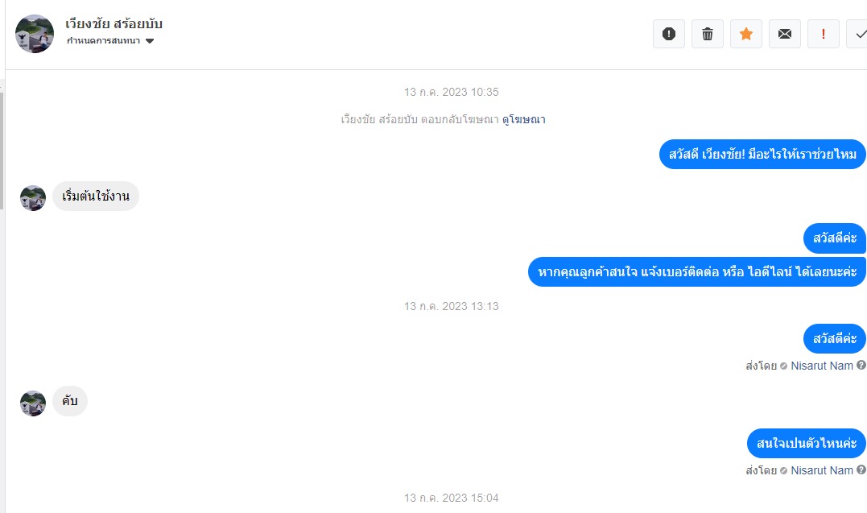The image size is (867, 513).
Task: Select the สนใจเปนตัวไหนค่ะ message bubble
Action: tap(806, 443)
